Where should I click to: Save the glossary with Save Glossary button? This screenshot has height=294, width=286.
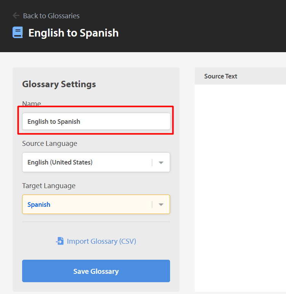pyautogui.click(x=96, y=271)
